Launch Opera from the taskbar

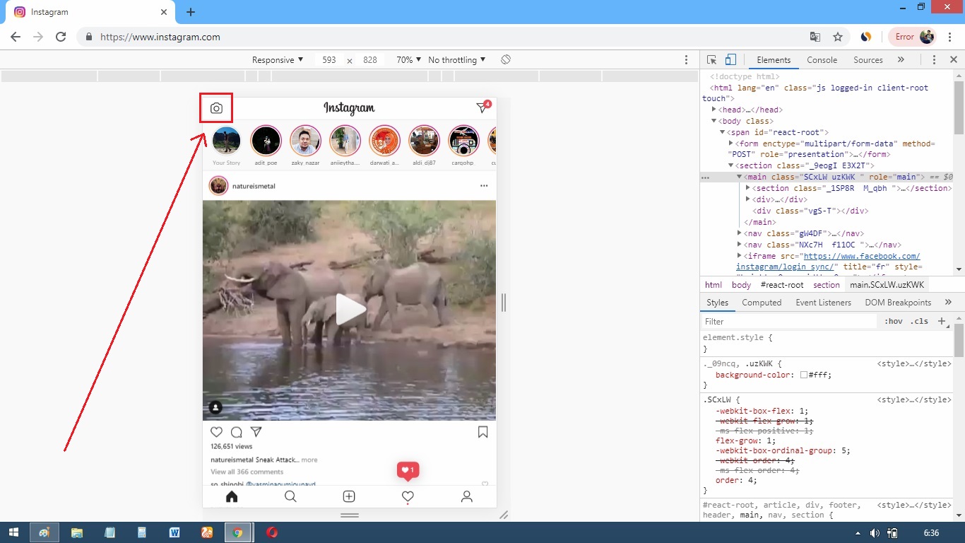coord(272,532)
